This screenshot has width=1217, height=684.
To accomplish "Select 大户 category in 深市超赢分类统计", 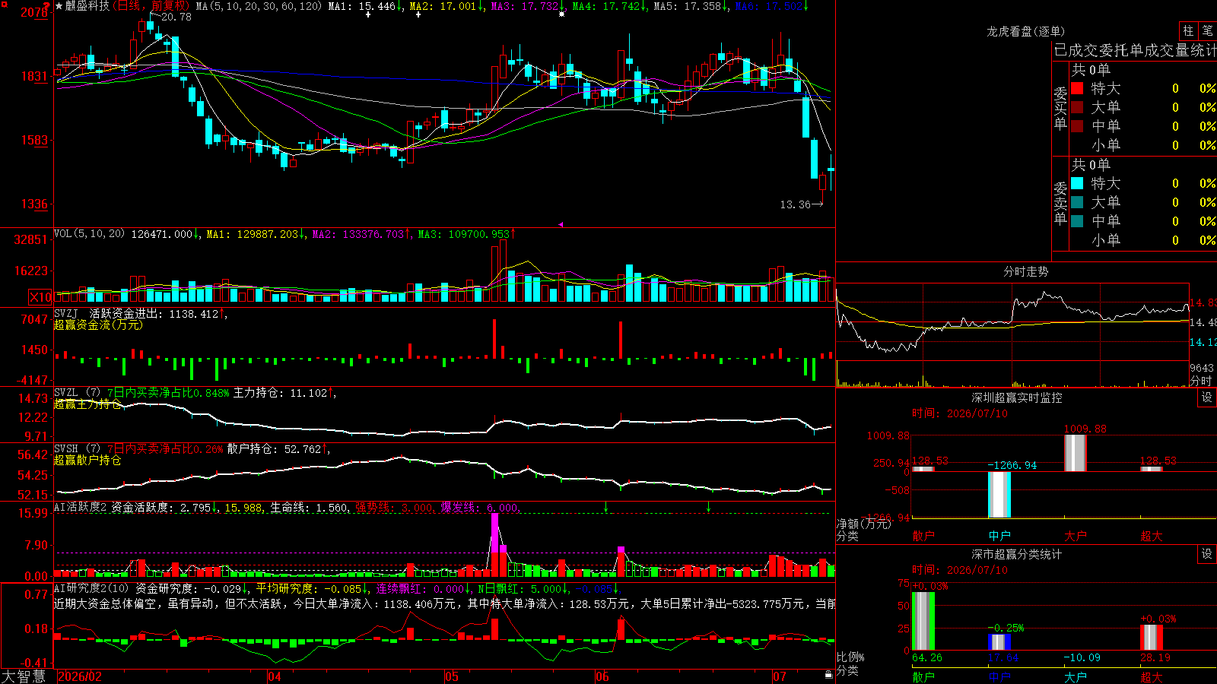I will (x=1076, y=677).
